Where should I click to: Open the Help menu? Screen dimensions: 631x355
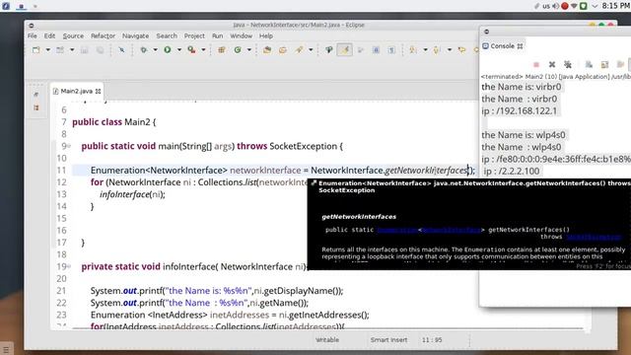point(266,35)
